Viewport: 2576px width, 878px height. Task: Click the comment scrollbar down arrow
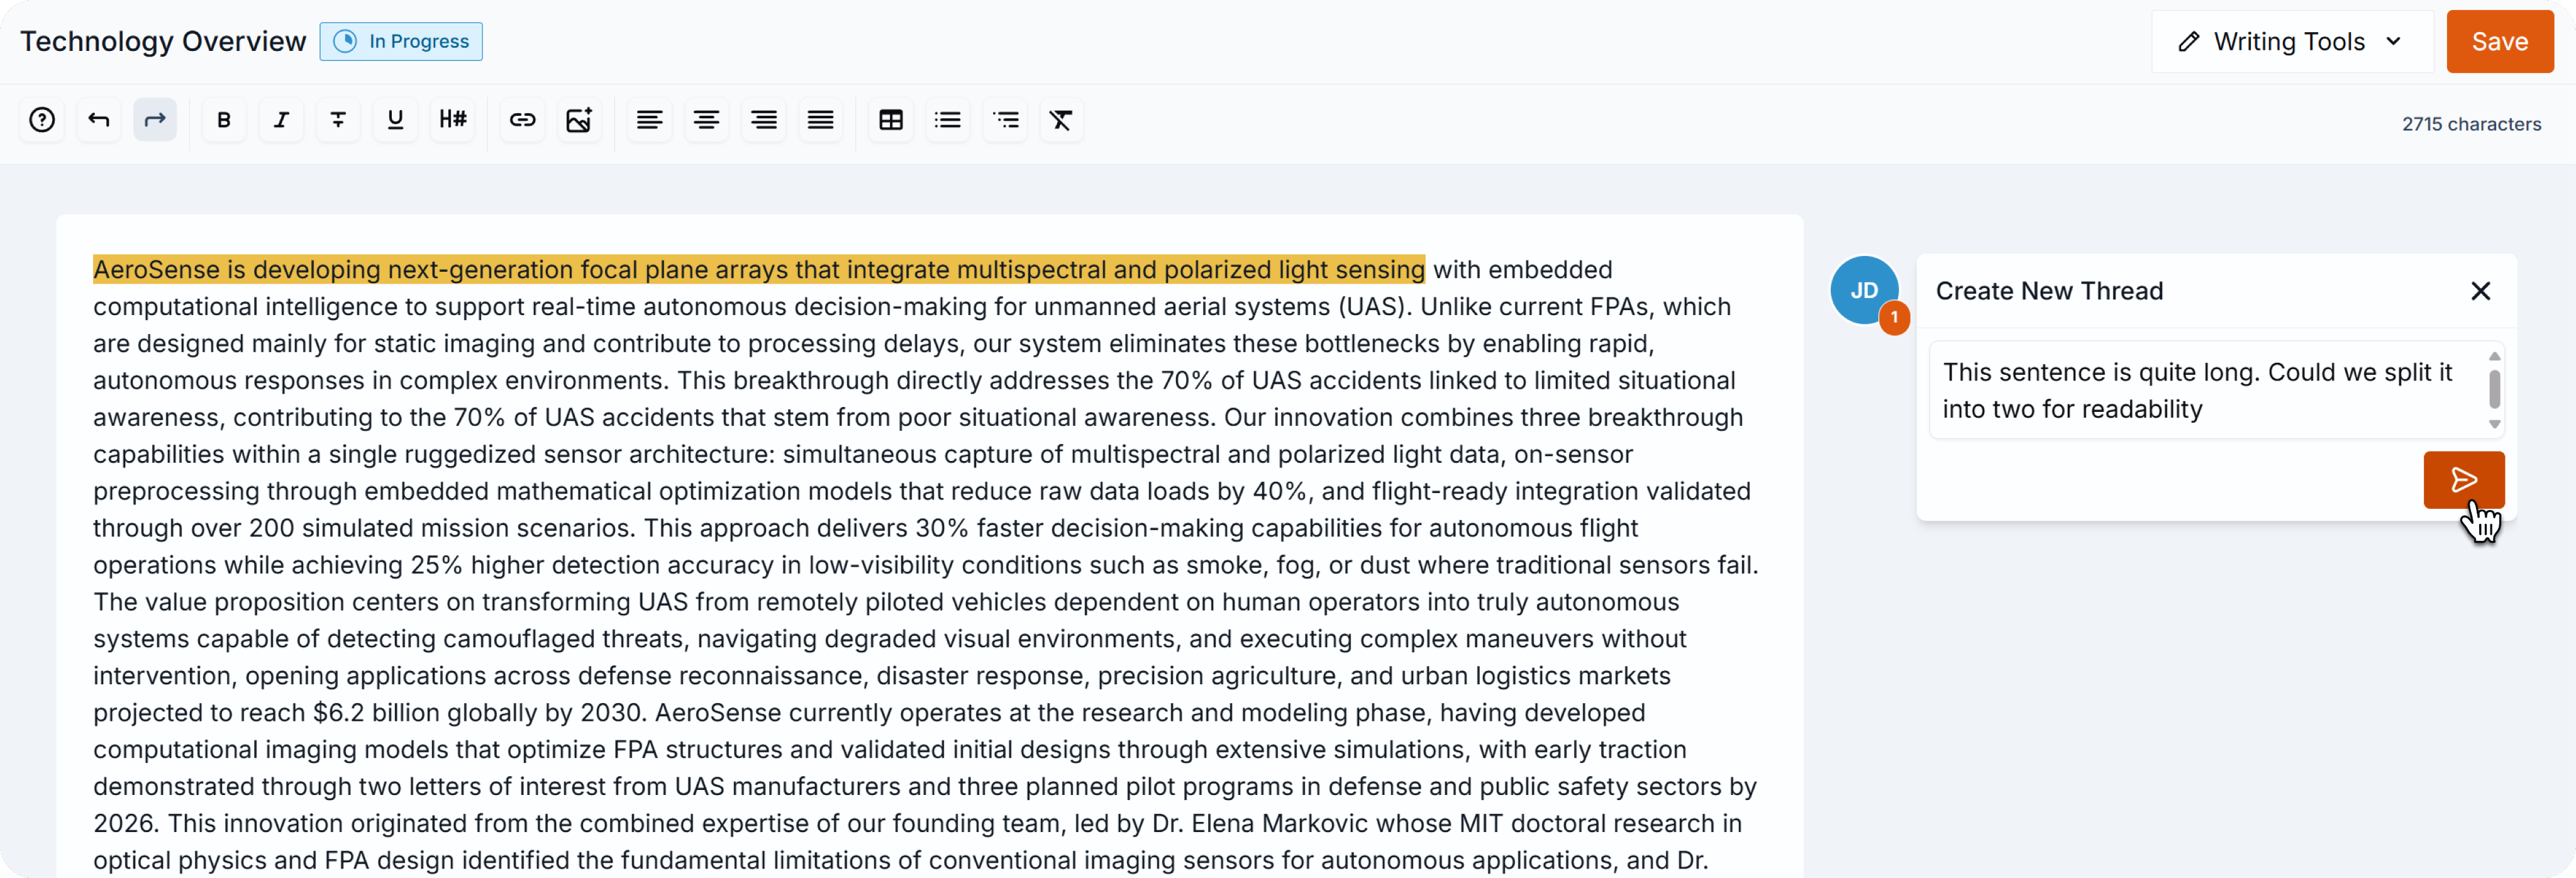(x=2494, y=424)
